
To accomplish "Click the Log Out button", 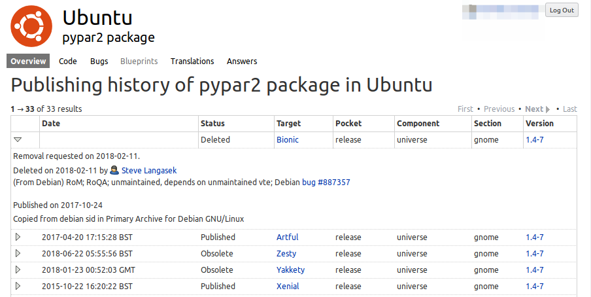I will [x=562, y=10].
